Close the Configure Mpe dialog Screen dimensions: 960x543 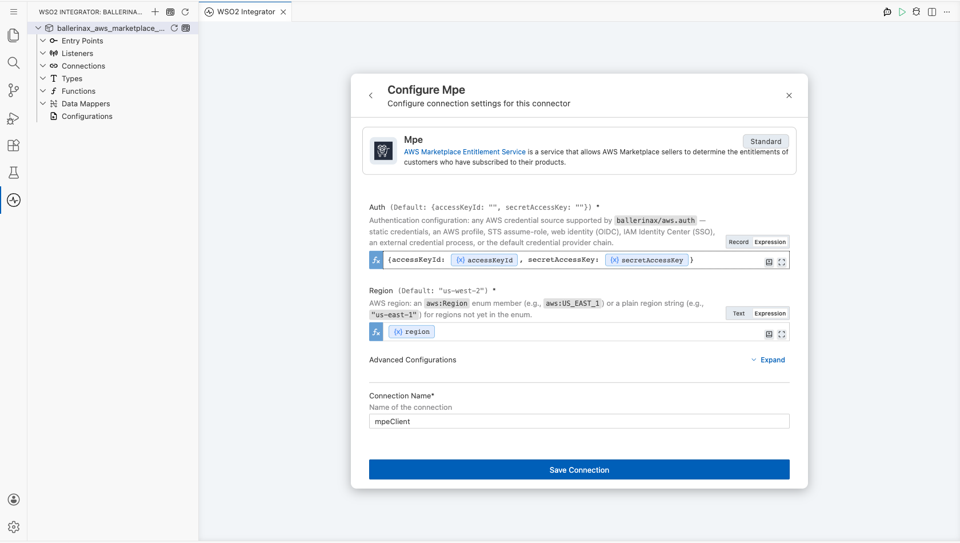789,95
